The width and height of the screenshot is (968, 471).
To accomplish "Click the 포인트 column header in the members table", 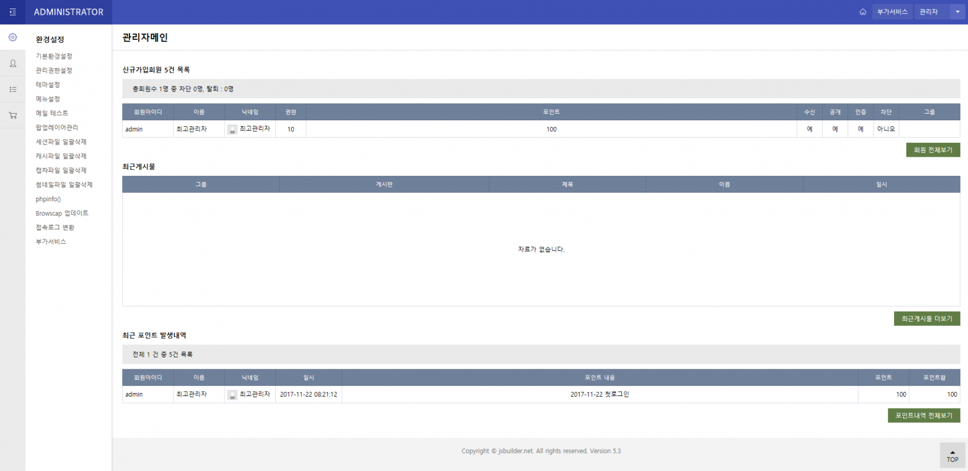I will (x=551, y=112).
